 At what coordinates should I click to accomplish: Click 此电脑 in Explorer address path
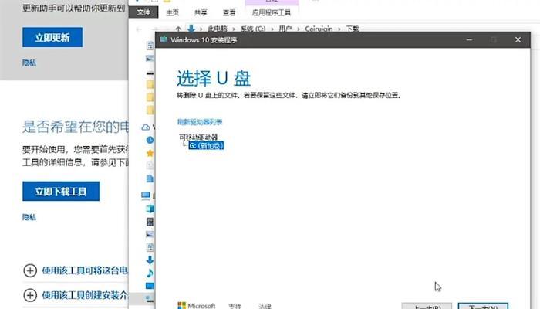coord(218,29)
